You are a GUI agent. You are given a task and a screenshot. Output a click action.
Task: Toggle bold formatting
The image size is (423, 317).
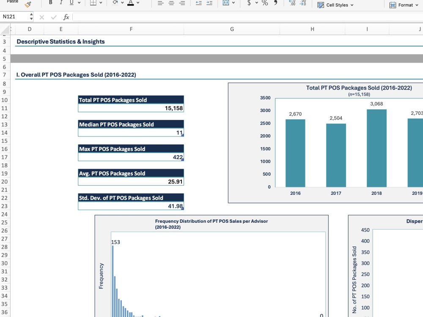(x=50, y=3)
